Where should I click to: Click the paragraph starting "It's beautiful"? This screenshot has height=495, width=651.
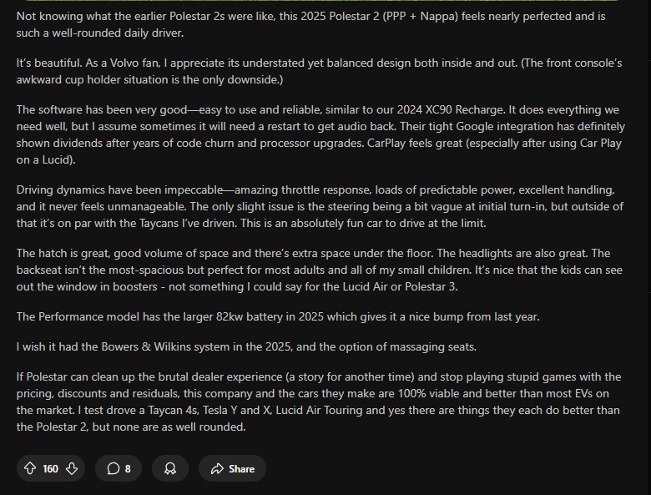click(x=317, y=71)
